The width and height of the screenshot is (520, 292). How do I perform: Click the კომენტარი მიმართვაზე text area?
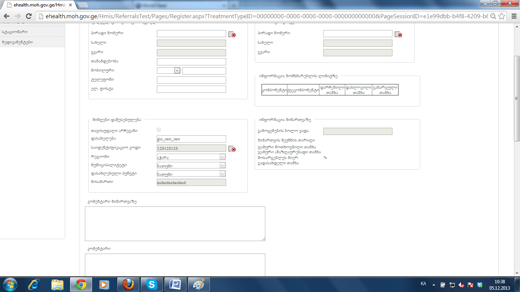pyautogui.click(x=175, y=224)
